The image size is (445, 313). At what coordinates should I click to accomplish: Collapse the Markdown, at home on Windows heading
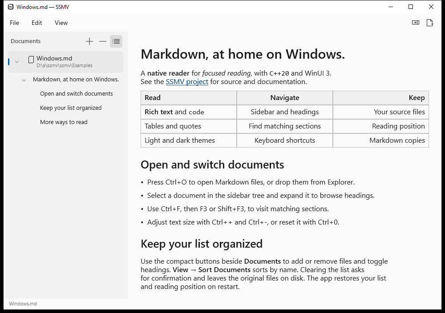click(x=24, y=80)
